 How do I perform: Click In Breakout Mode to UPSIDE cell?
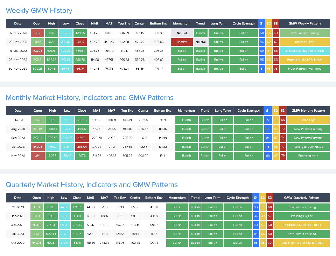[x=304, y=51]
